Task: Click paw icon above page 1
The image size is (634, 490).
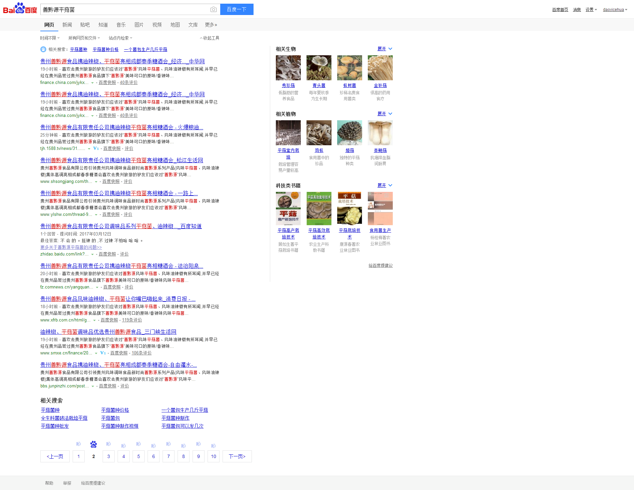Action: pos(79,444)
